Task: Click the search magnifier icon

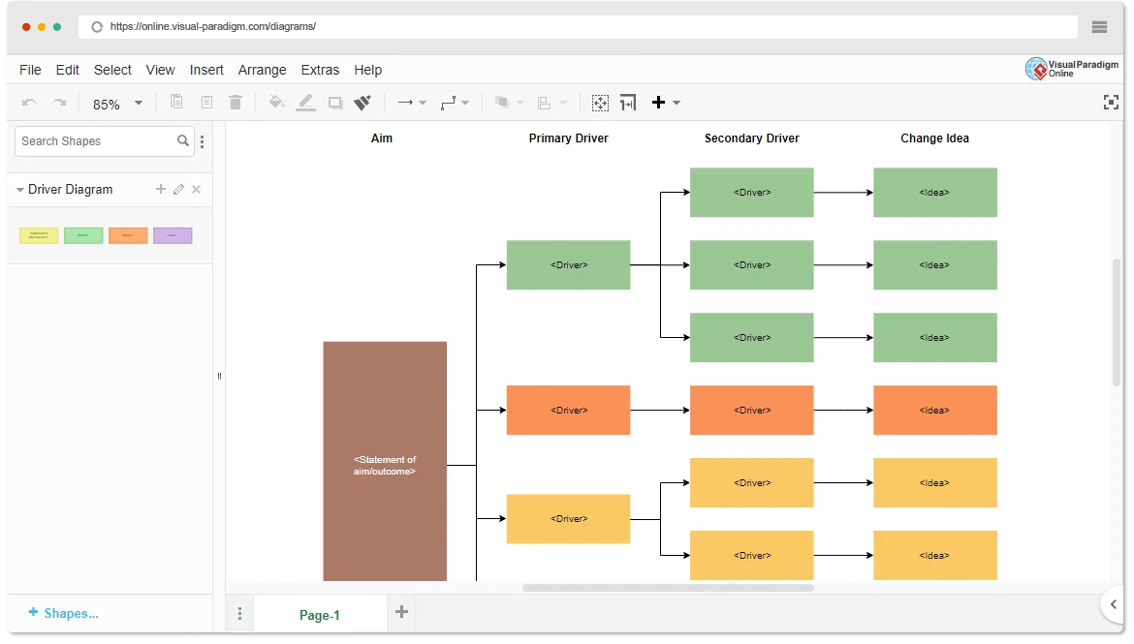Action: pyautogui.click(x=183, y=141)
